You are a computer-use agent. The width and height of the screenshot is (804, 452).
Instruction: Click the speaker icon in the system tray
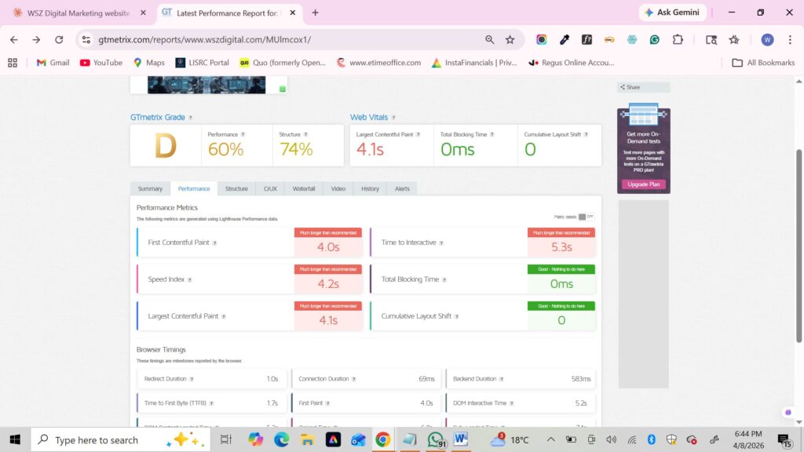coord(610,439)
